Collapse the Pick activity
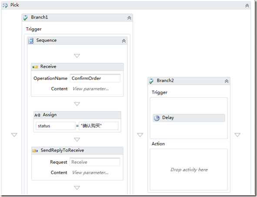 pos(247,6)
